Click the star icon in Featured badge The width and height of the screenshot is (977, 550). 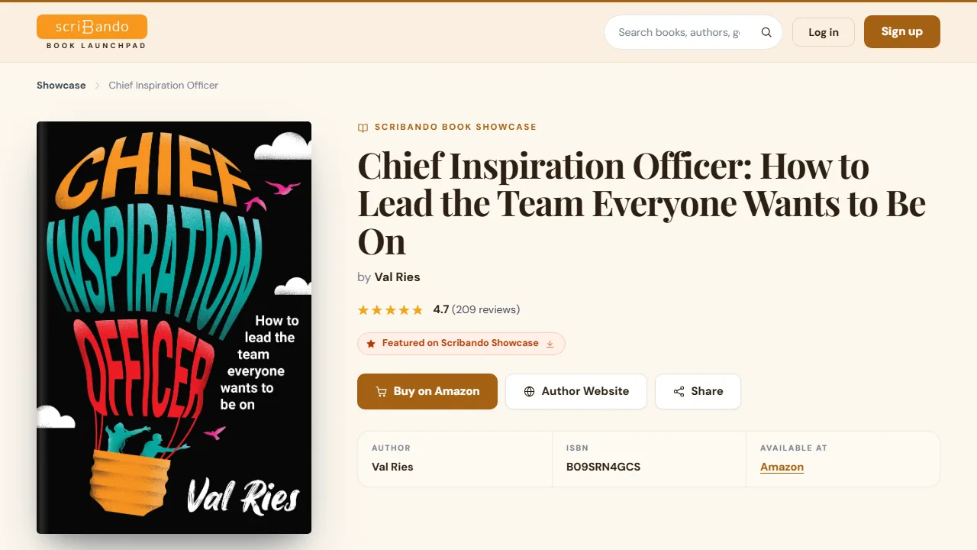pos(371,344)
